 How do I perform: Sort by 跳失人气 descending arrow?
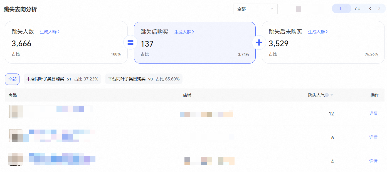[332, 95]
